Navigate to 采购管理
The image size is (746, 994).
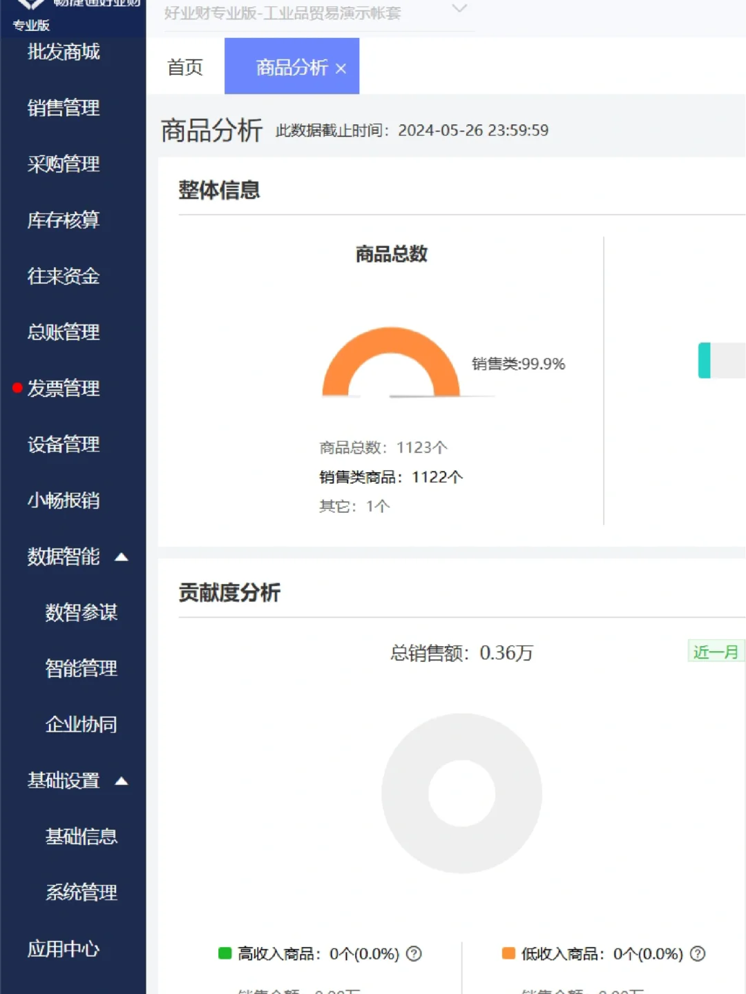click(x=63, y=165)
